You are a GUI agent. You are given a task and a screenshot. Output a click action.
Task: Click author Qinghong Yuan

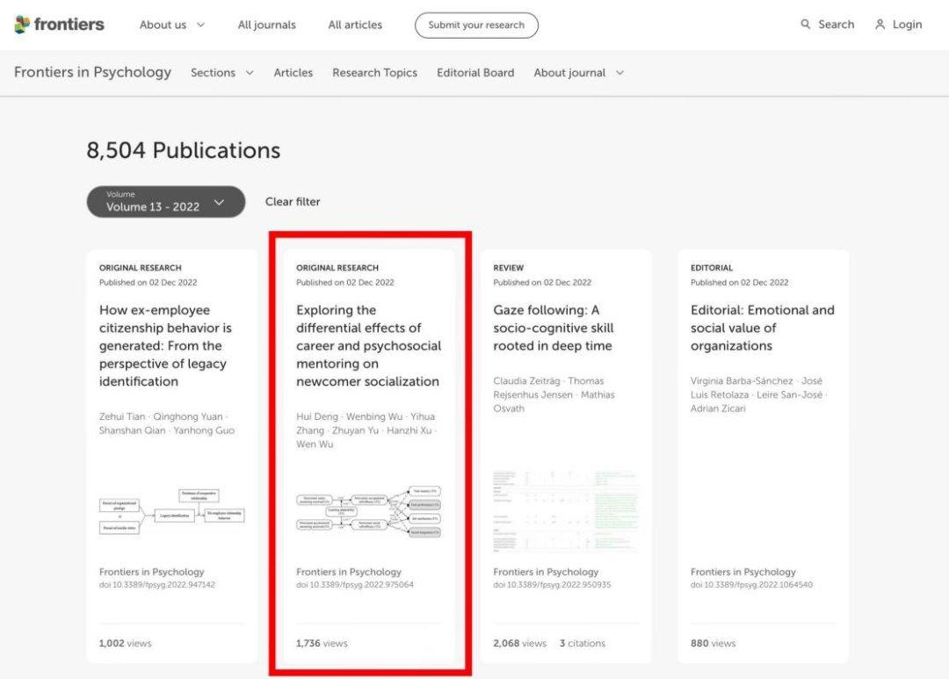coord(188,416)
